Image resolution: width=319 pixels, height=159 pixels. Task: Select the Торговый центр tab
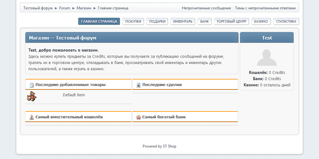coord(231,21)
